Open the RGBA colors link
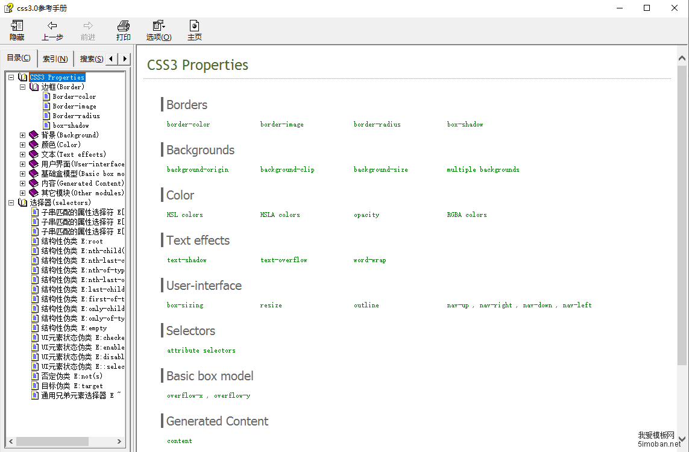689x452 pixels. (x=467, y=215)
